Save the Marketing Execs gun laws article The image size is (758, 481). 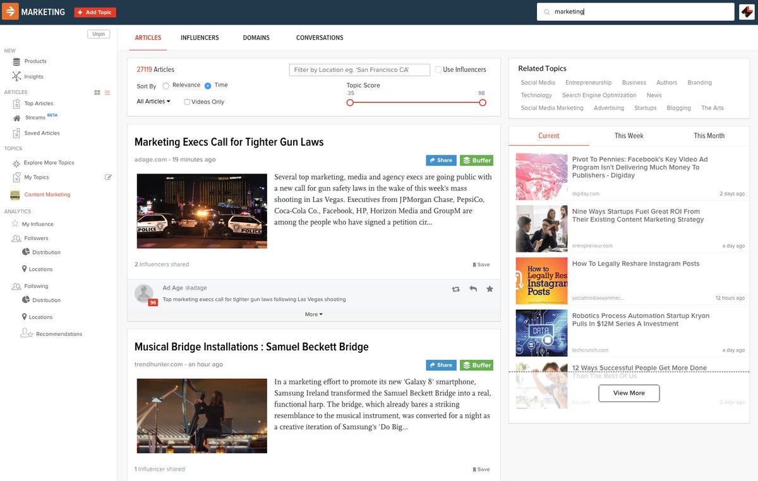[x=481, y=264]
